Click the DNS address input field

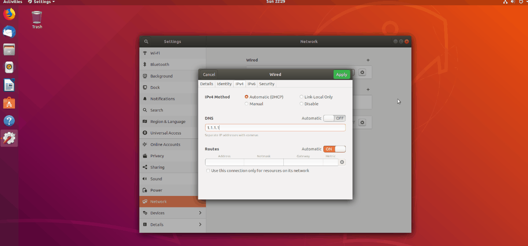click(x=275, y=127)
